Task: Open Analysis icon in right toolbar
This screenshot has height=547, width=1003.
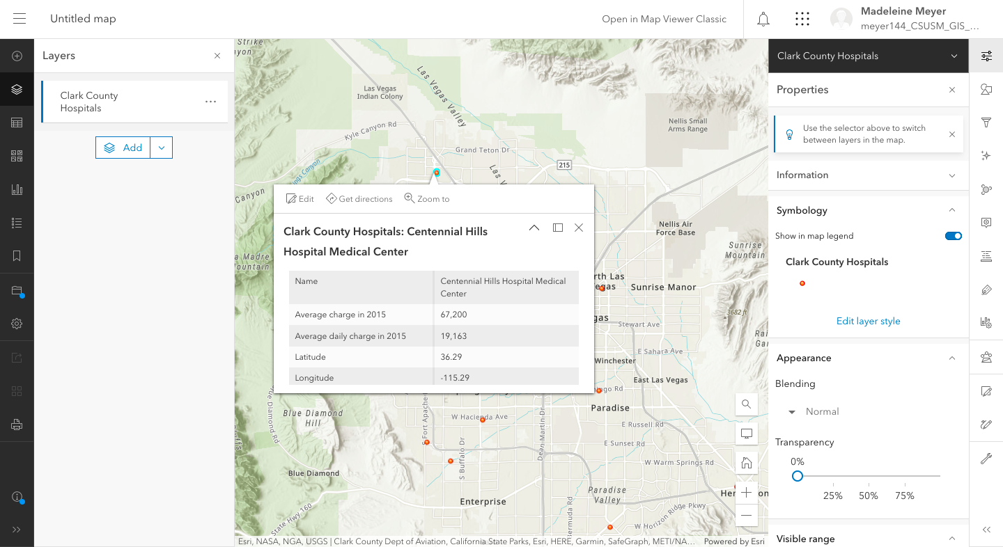Action: coord(986,357)
